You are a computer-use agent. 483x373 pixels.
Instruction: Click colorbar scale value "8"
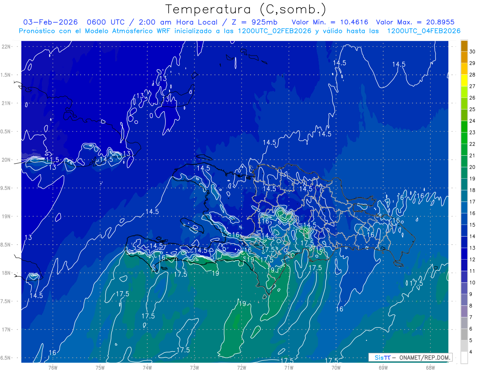click(x=471, y=306)
